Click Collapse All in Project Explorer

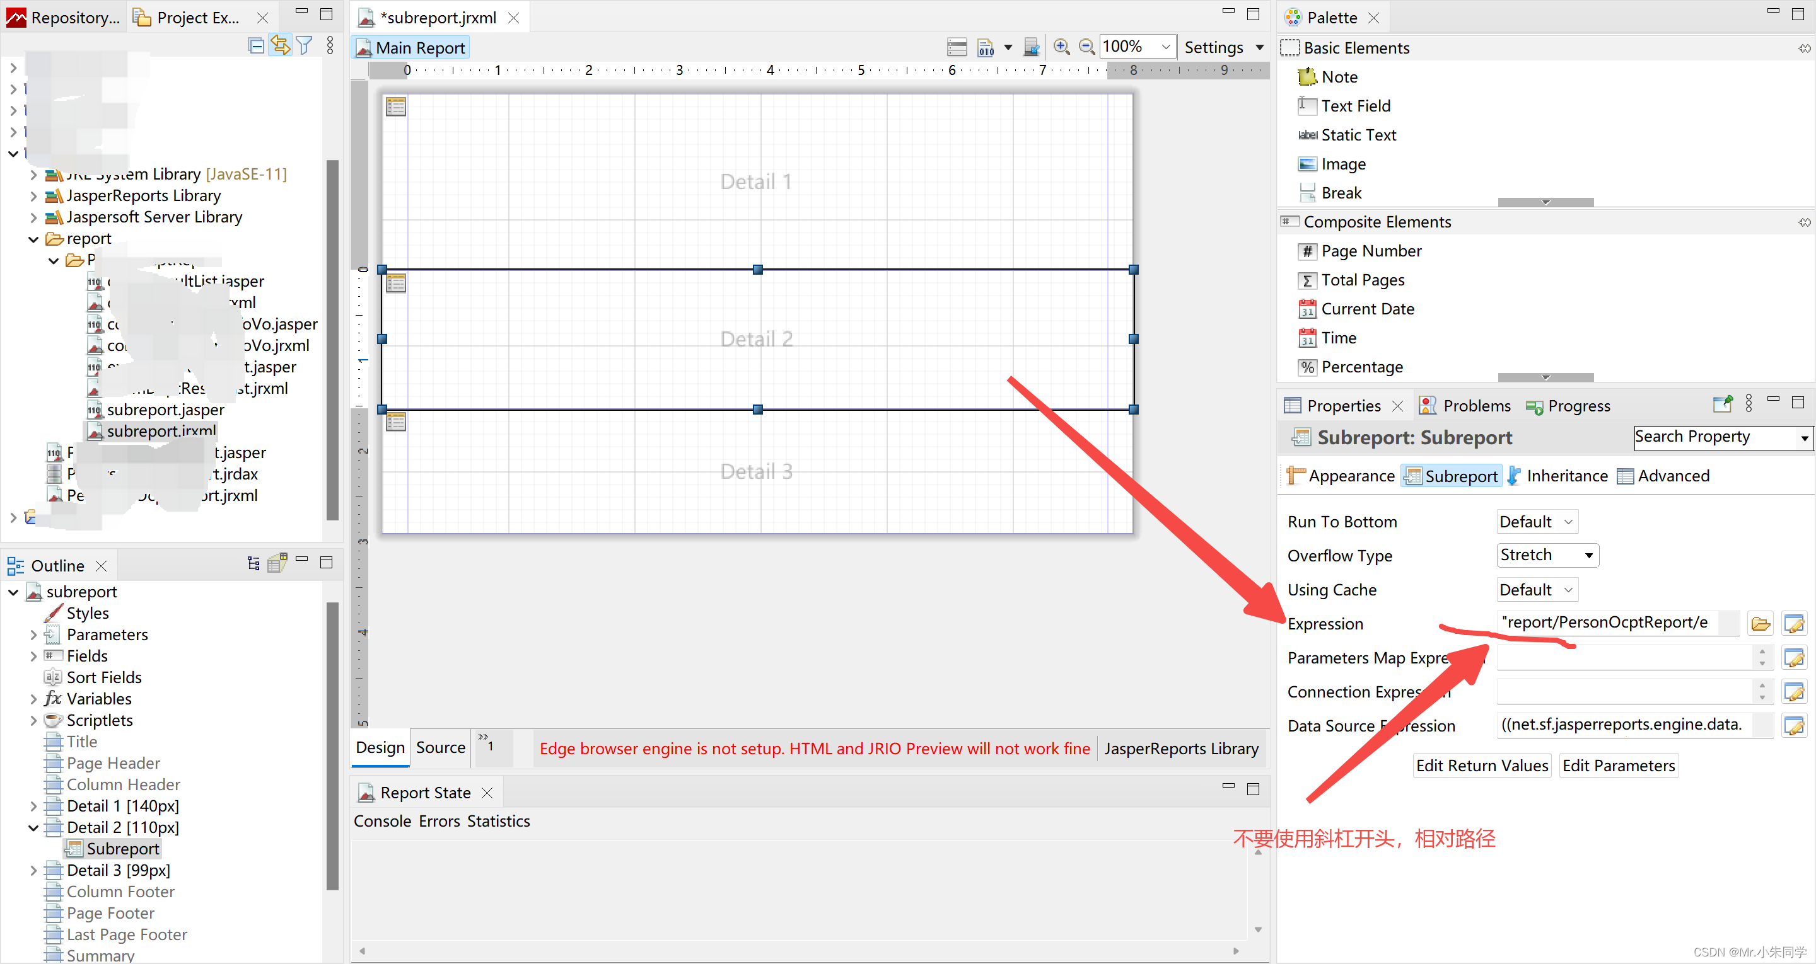pyautogui.click(x=257, y=46)
